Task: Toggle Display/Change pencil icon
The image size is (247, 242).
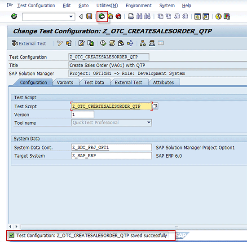Action: [x=60, y=43]
